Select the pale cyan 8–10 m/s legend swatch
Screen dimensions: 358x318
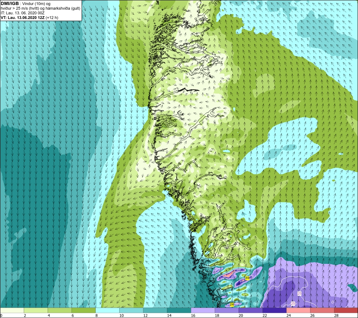click(x=107, y=310)
